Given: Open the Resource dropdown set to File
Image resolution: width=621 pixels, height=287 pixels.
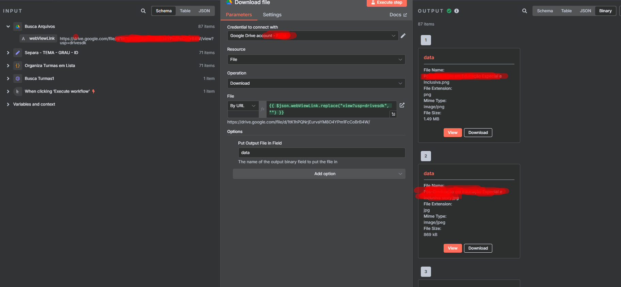Looking at the screenshot, I should [x=316, y=60].
